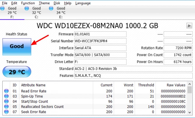Click the Good health status button
This screenshot has width=195, height=118.
pyautogui.click(x=17, y=47)
